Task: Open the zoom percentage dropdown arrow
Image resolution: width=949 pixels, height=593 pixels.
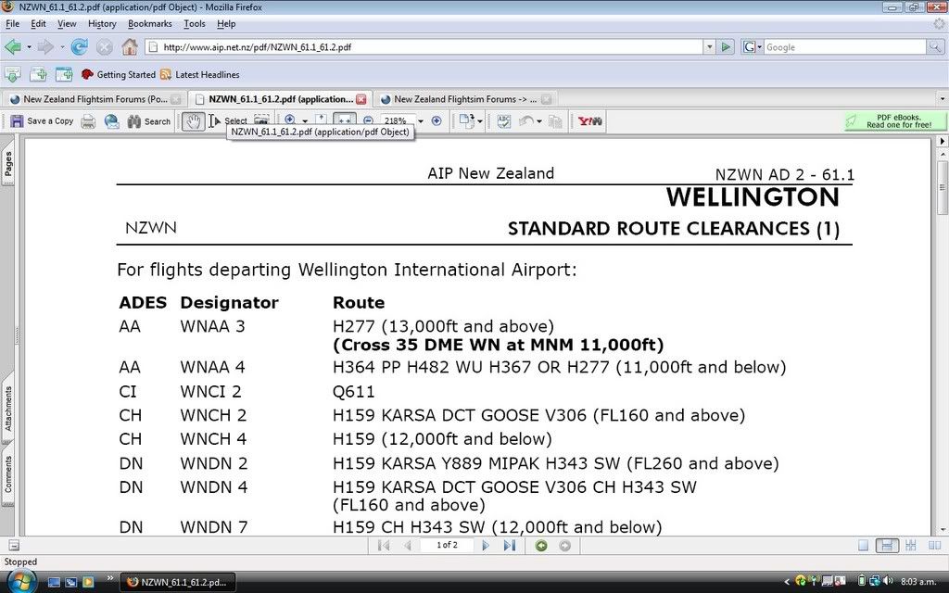Action: [x=421, y=121]
